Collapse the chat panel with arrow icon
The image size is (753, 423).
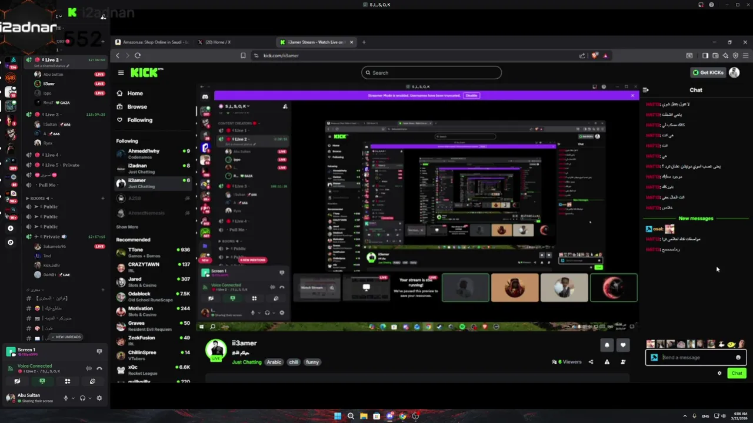[646, 90]
